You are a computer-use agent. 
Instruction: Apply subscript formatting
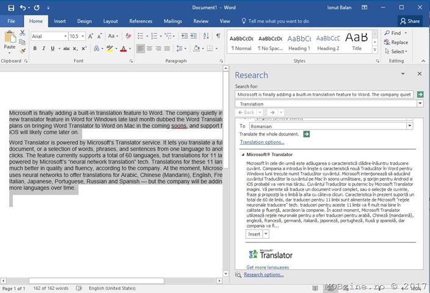75,48
